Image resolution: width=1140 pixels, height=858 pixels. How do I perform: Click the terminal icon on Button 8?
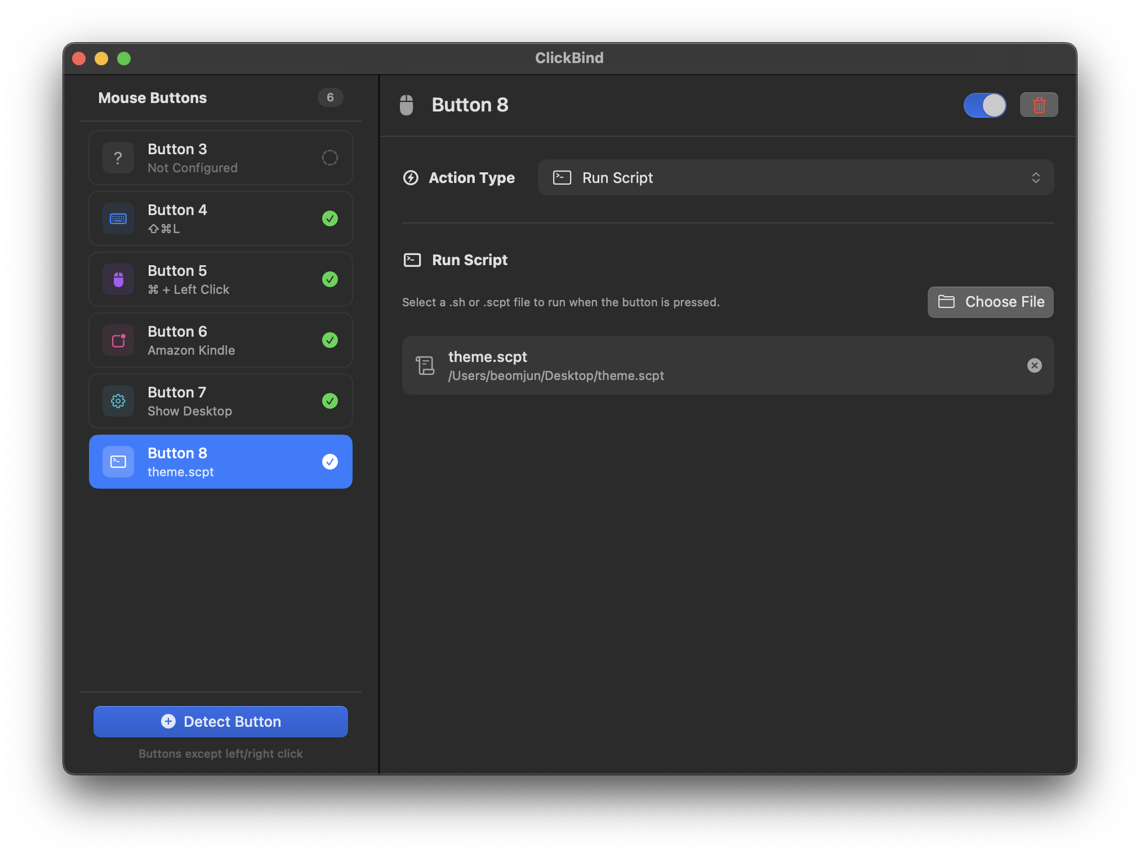(118, 462)
